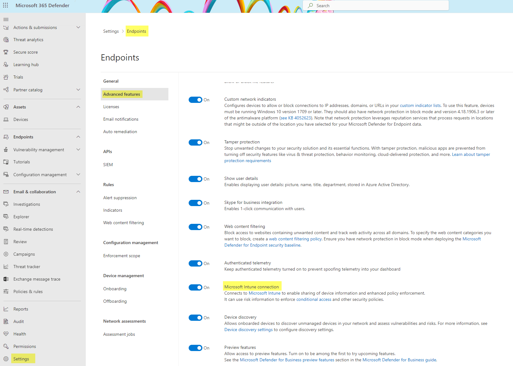
Task: Open Onboarding under Device management
Action: coord(115,289)
